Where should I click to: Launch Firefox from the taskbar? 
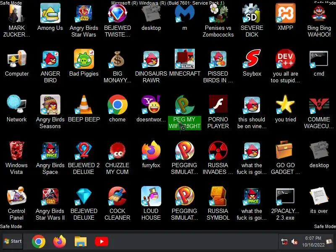click(60, 241)
